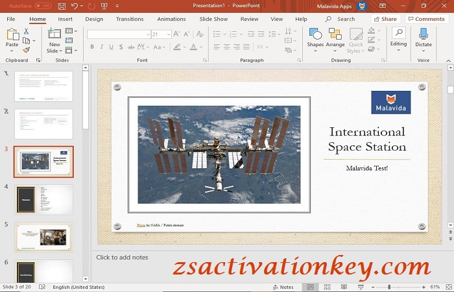Toggle Underline formatting

coord(111,47)
